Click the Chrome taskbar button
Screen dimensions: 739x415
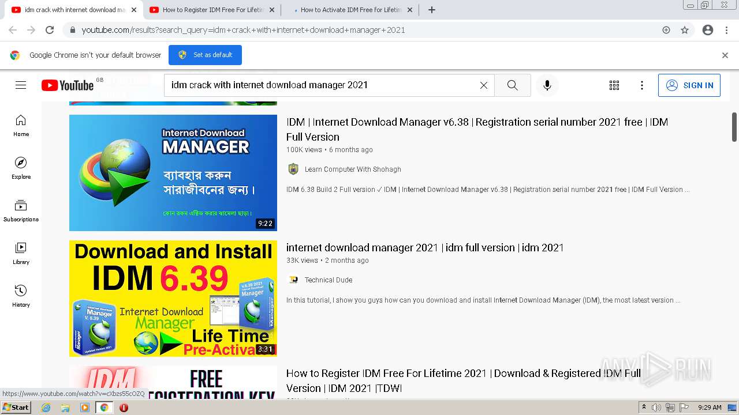(x=104, y=408)
